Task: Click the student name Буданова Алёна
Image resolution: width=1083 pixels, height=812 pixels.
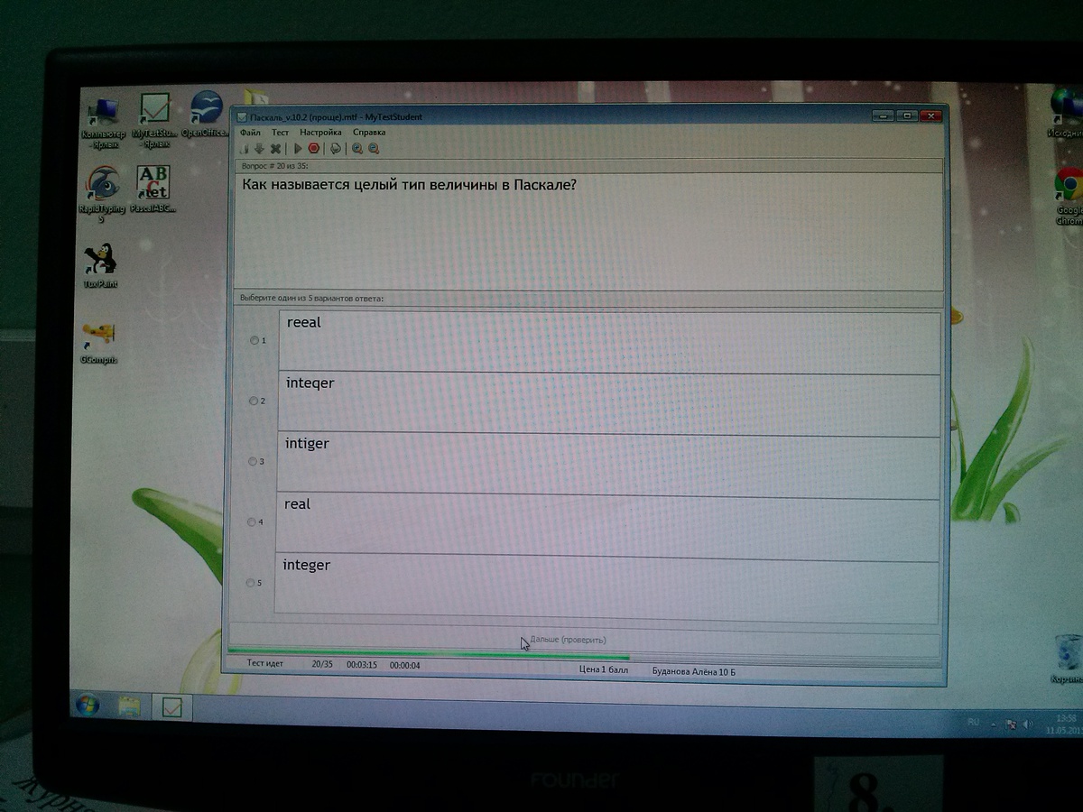Action: (693, 671)
